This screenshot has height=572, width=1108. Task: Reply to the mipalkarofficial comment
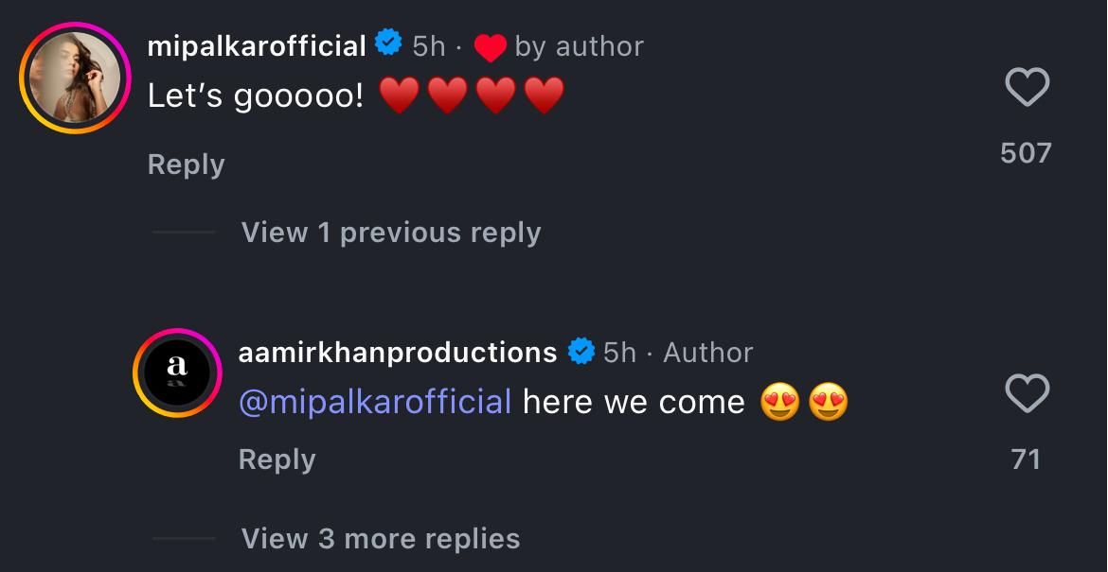(x=186, y=165)
